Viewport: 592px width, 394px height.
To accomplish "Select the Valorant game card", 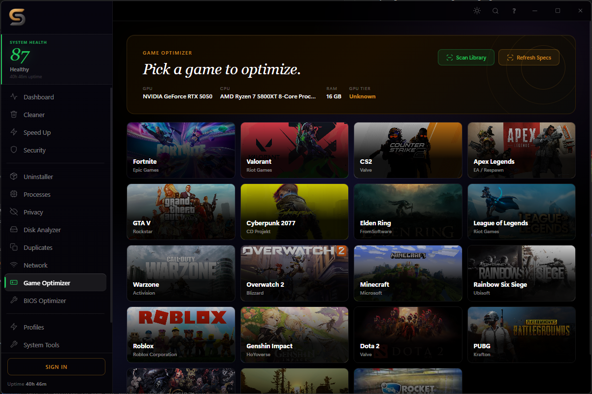I will tap(295, 150).
